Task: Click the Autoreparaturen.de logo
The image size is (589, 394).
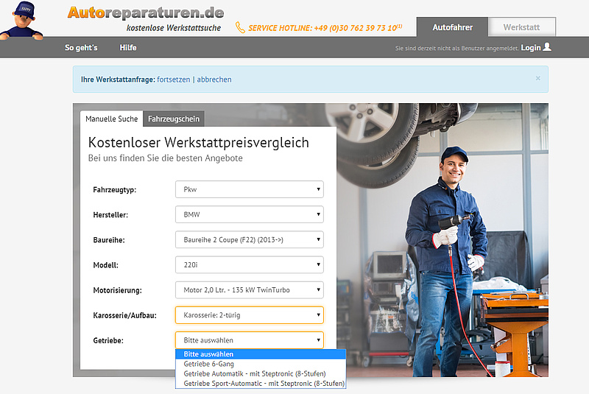Action: (x=146, y=13)
